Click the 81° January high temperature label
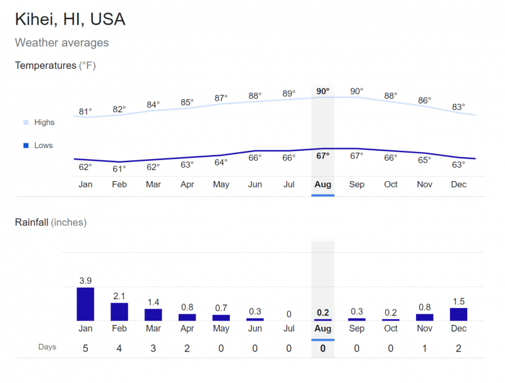Image resolution: width=505 pixels, height=383 pixels. pos(85,112)
